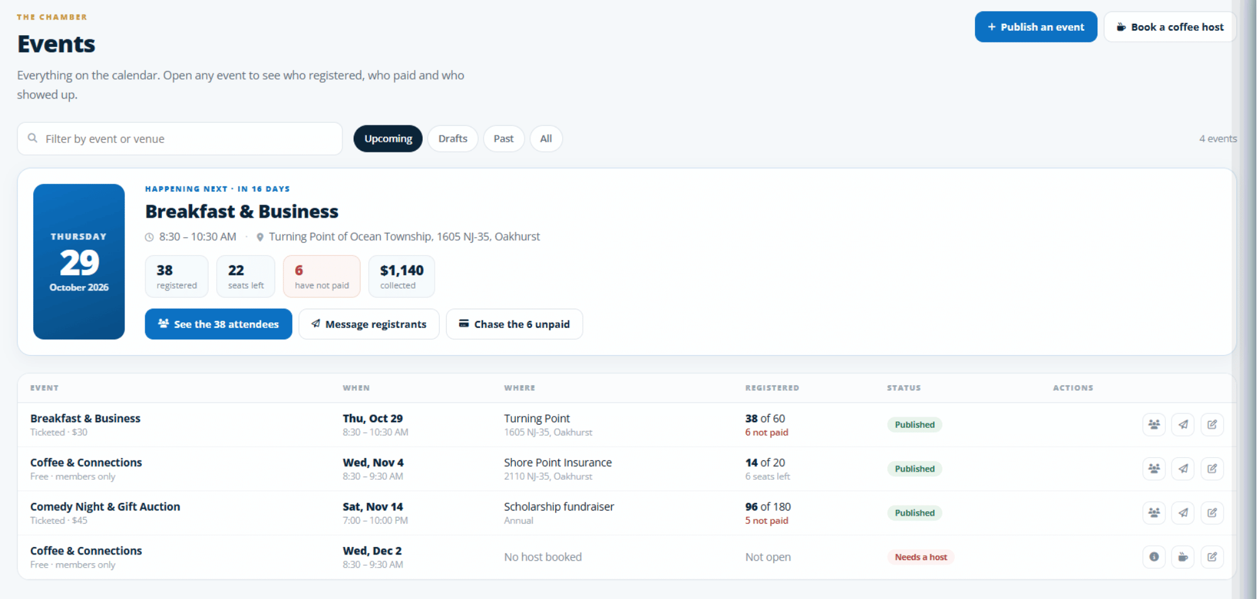
Task: Click the Needs a host status badge
Action: (x=921, y=557)
